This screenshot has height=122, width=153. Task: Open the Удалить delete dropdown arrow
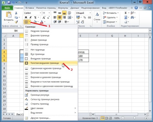[x=117, y=17]
